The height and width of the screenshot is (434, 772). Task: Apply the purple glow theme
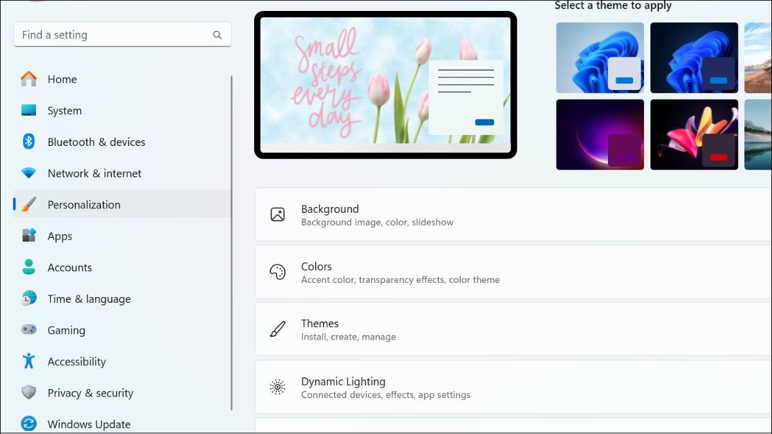(600, 134)
